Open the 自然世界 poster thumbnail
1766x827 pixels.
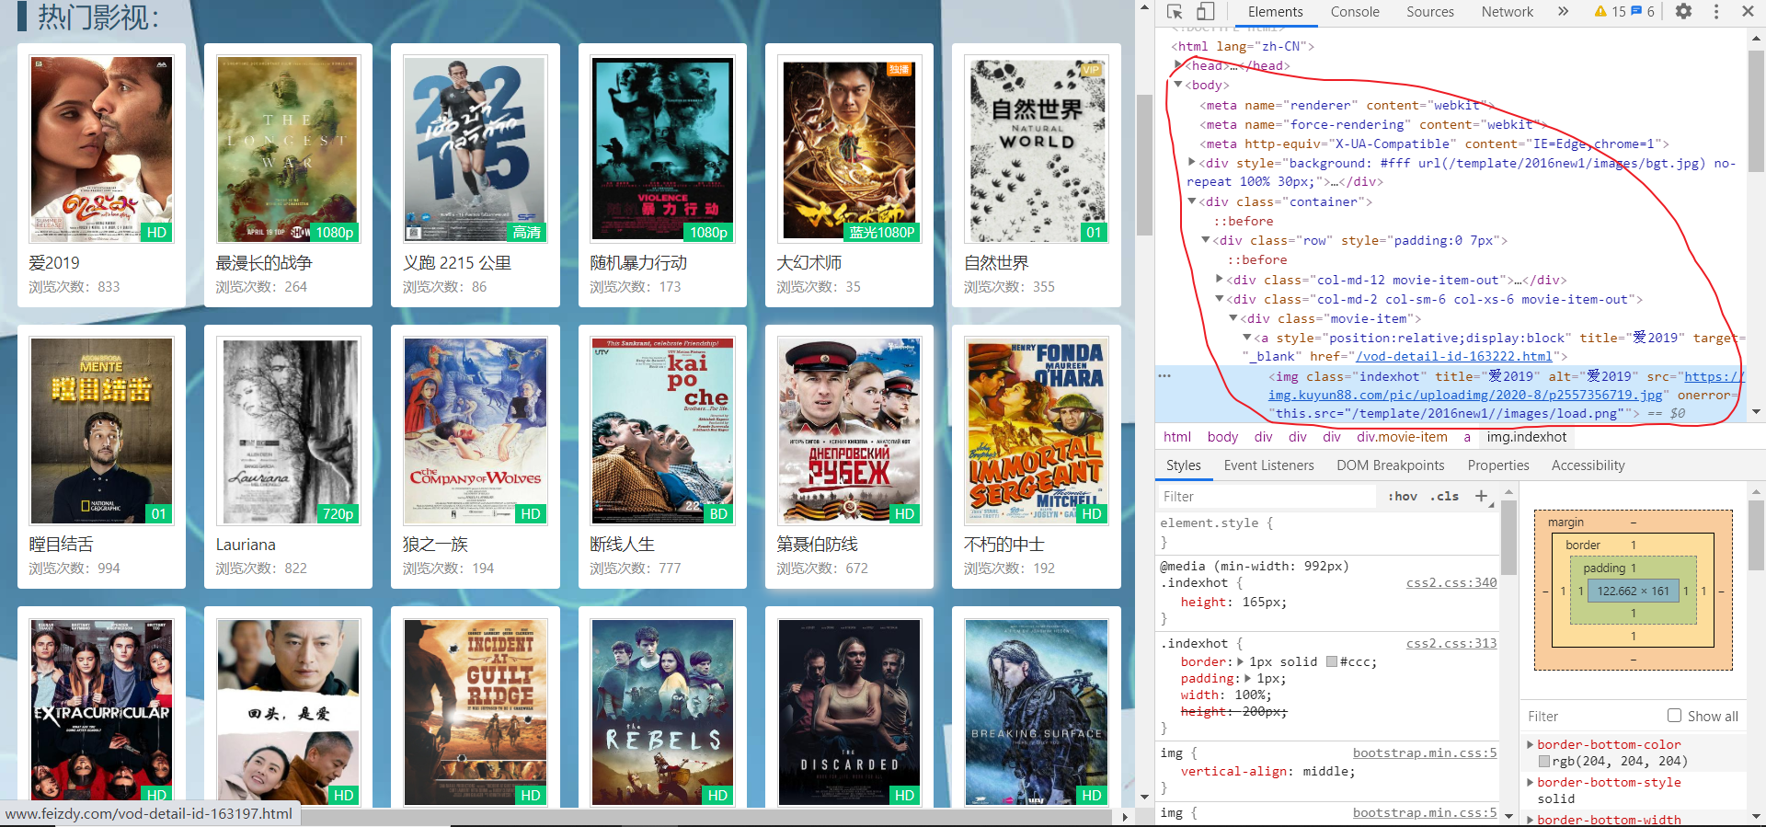tap(1037, 148)
